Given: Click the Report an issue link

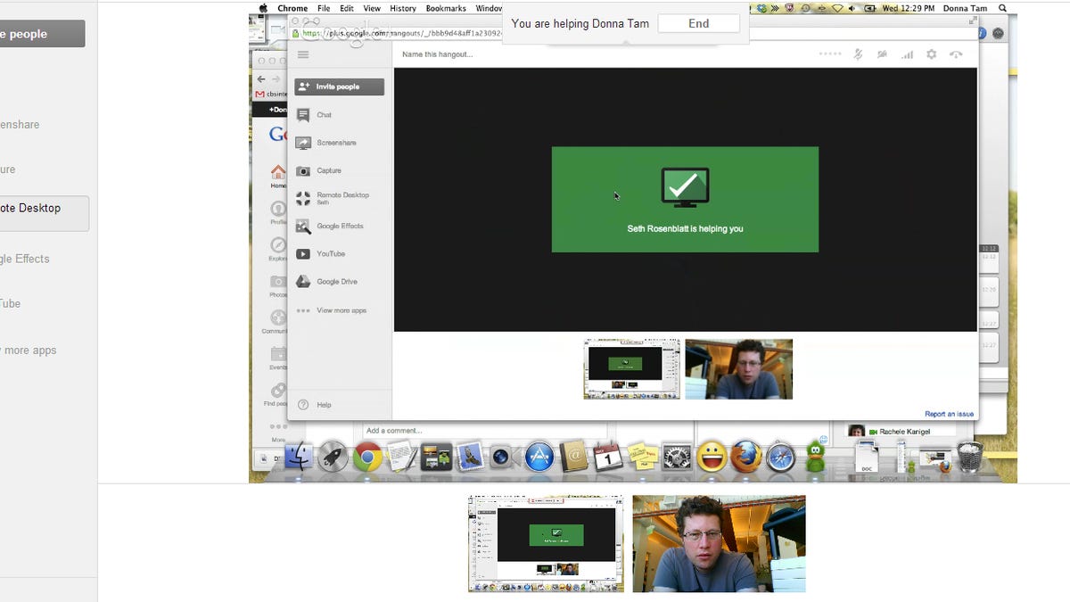Looking at the screenshot, I should [x=949, y=414].
